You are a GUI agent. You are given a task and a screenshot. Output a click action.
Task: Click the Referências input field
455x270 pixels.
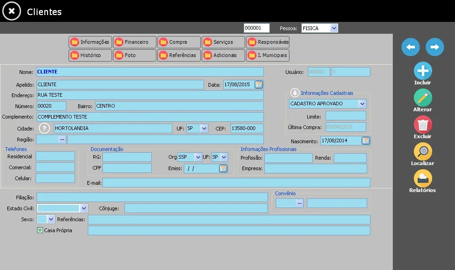[x=229, y=220]
